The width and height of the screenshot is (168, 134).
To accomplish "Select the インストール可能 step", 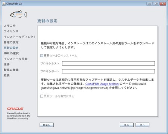I will click(16, 59).
